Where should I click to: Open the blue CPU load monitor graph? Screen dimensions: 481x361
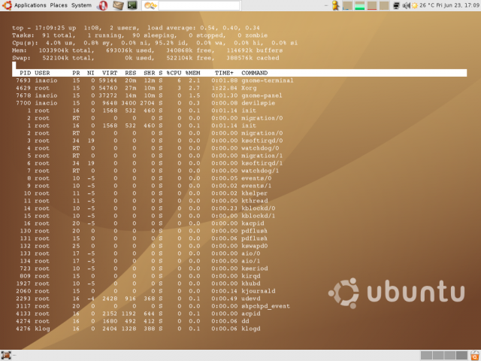pos(347,5)
